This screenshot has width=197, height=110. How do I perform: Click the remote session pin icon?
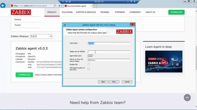coord(66,2)
